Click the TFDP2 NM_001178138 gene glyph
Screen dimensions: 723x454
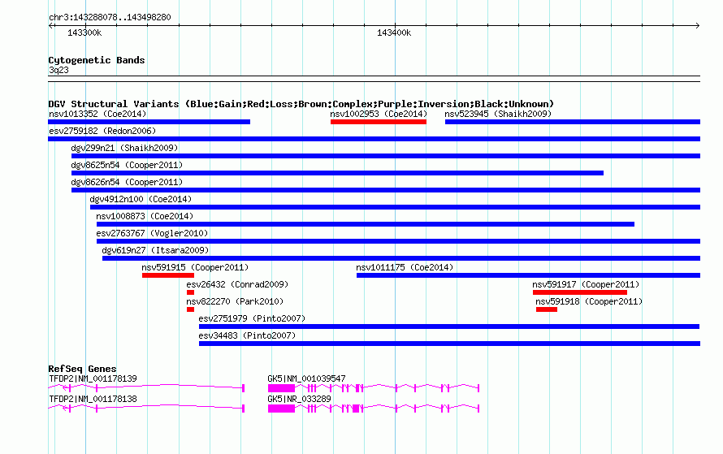coord(146,409)
